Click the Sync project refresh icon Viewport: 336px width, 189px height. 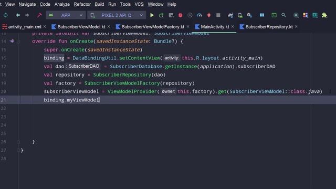pos(6,15)
